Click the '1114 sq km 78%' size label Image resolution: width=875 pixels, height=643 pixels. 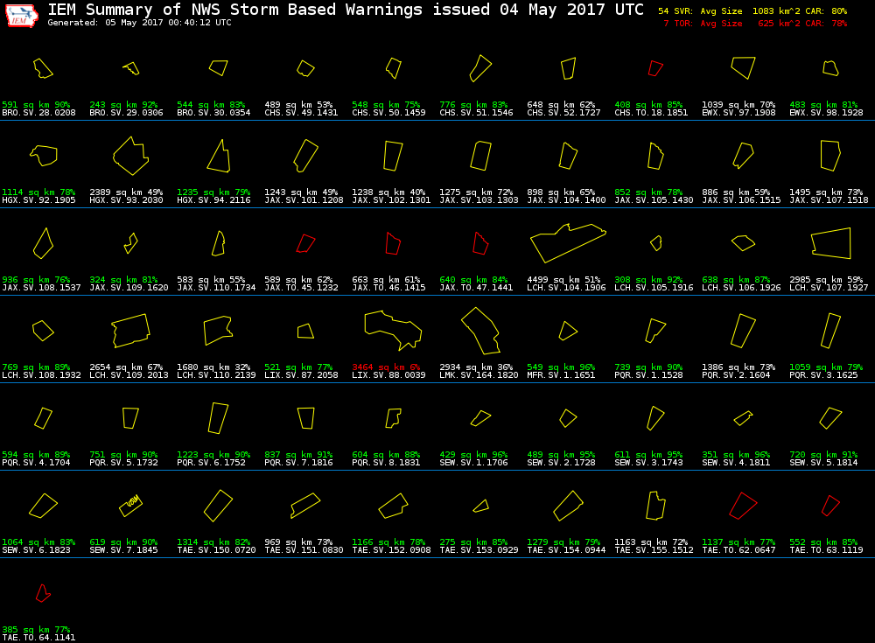(x=38, y=192)
